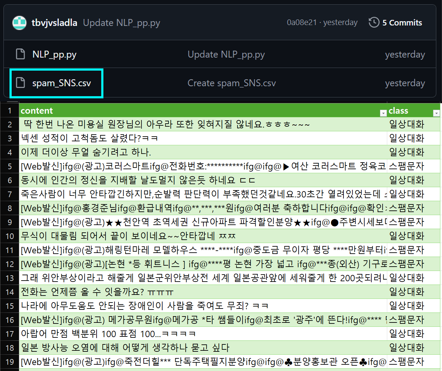Select the 스팸문자 class cell in row 19
The width and height of the screenshot is (442, 371).
pyautogui.click(x=414, y=362)
